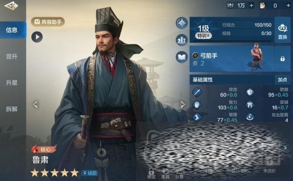
Task: Play the hero preview video
Action: pyautogui.click(x=37, y=37)
